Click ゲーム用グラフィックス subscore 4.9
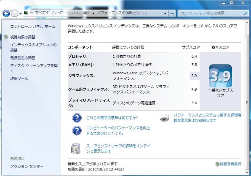251x176 pixels. click(194, 89)
